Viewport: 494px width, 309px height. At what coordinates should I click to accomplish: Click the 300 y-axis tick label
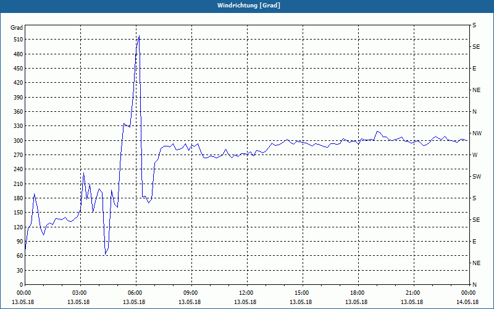coord(18,141)
